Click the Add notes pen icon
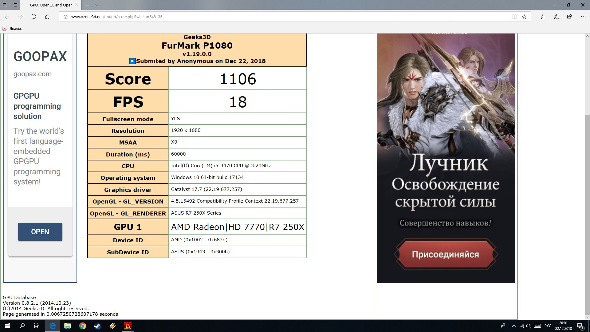590x332 pixels. pos(556,17)
